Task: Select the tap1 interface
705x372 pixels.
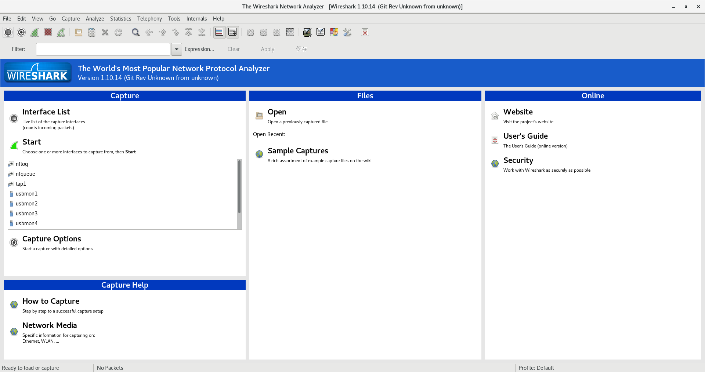Action: point(123,184)
